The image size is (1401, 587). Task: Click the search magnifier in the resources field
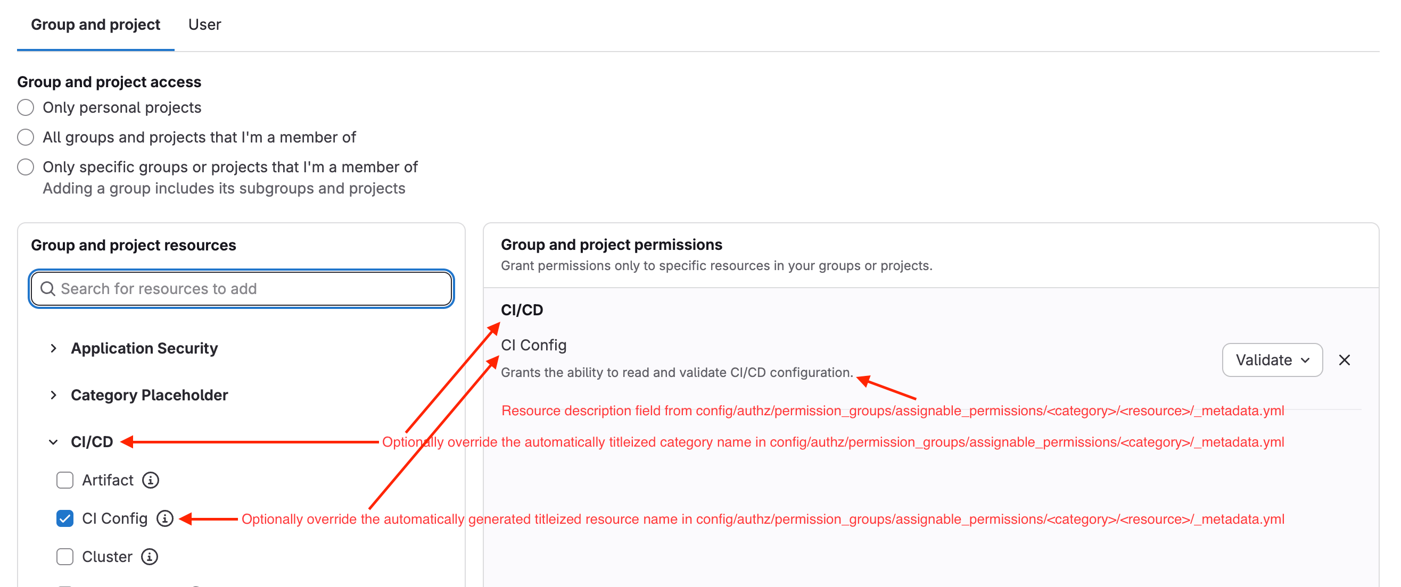tap(48, 288)
